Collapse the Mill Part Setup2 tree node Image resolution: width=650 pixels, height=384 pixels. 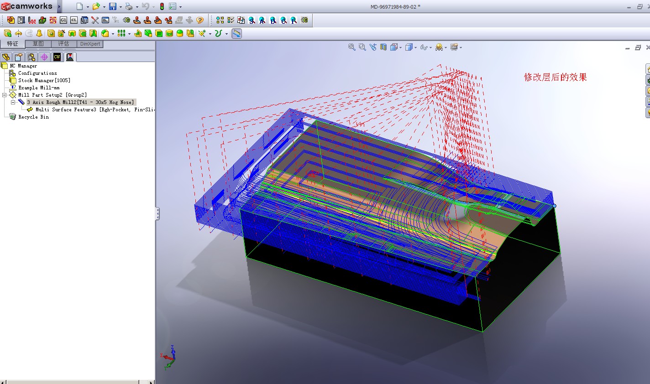(5, 95)
